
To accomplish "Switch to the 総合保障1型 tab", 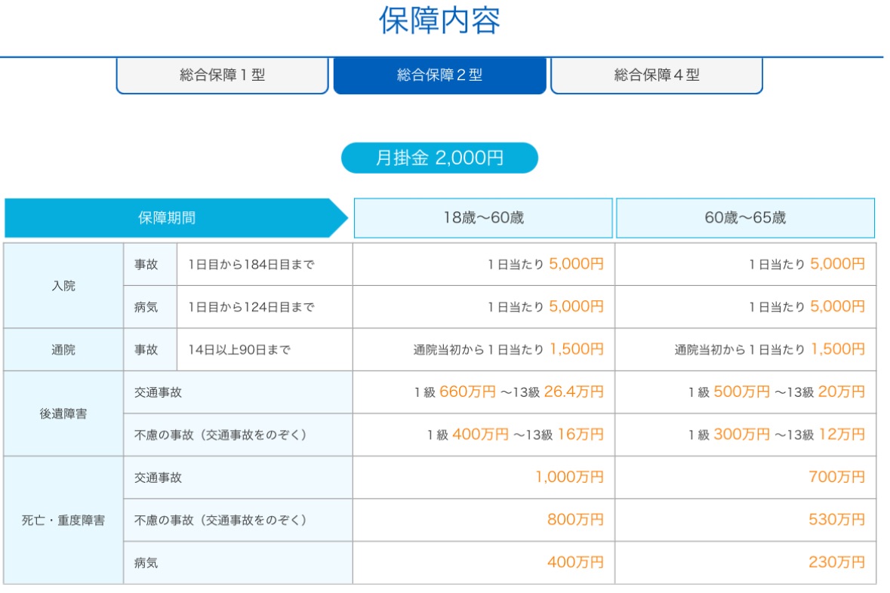I will click(x=222, y=75).
